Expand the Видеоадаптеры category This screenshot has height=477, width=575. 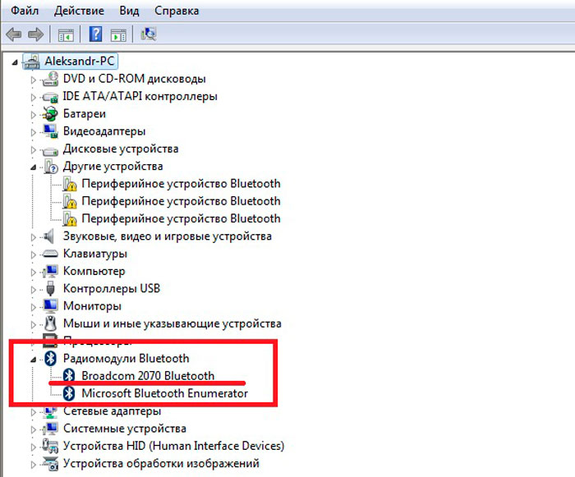(x=34, y=132)
